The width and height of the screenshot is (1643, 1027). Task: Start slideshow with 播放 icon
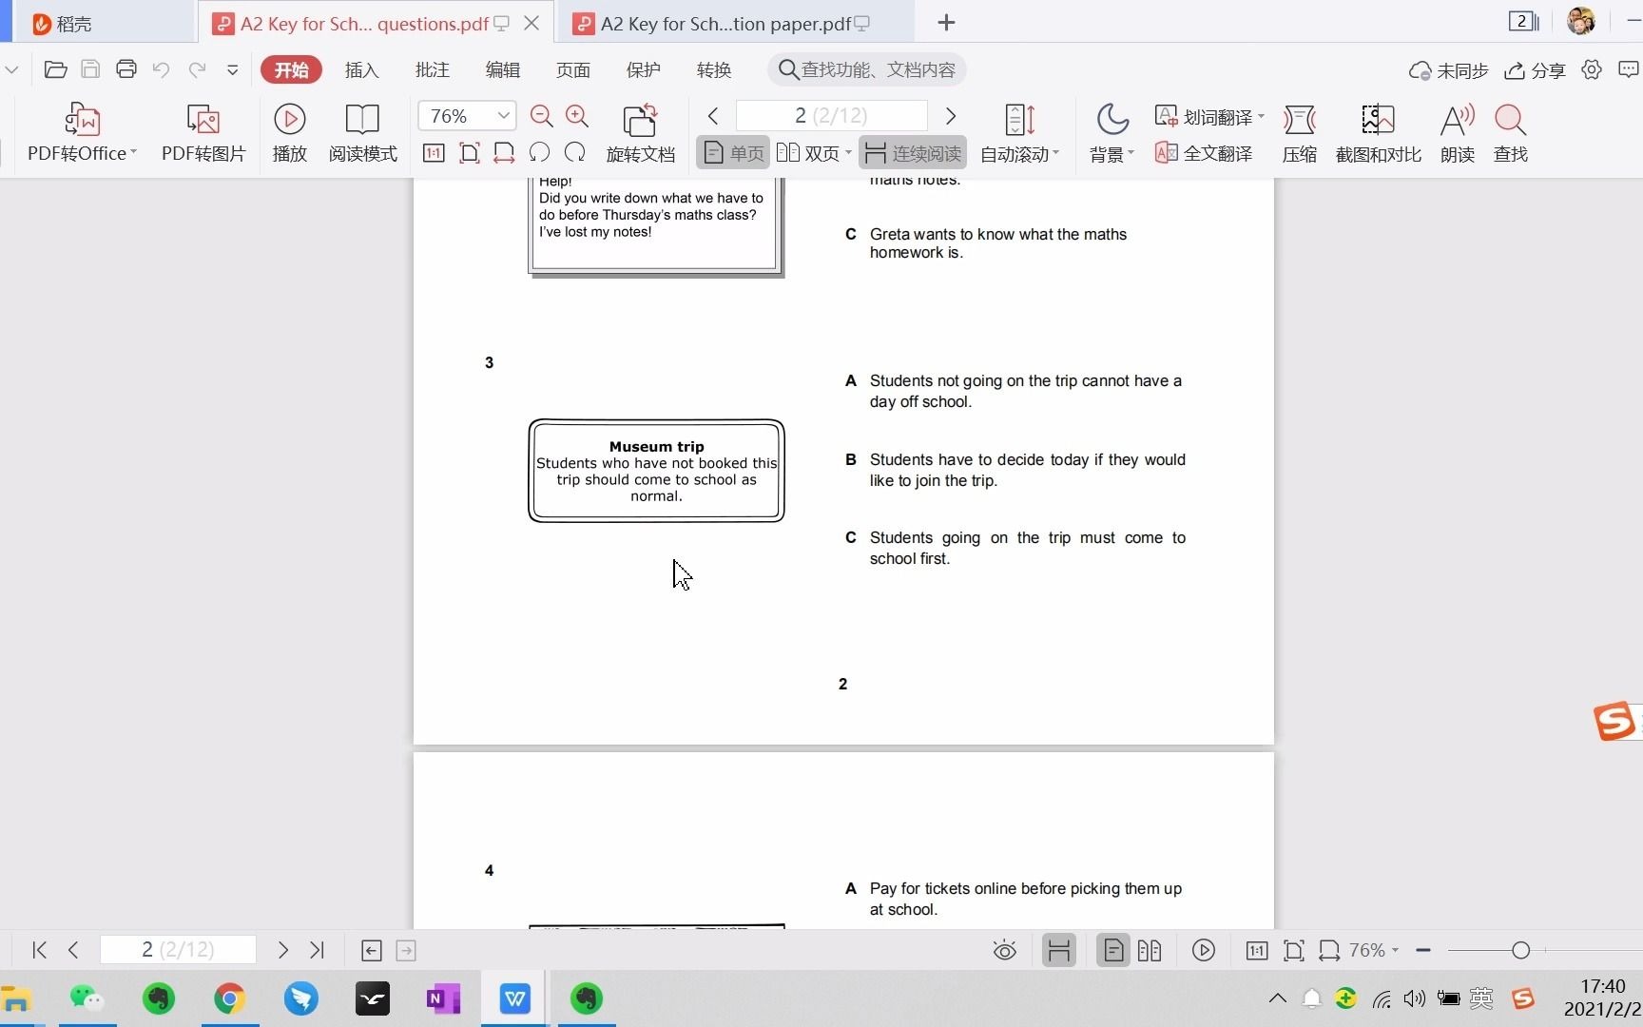tap(290, 119)
